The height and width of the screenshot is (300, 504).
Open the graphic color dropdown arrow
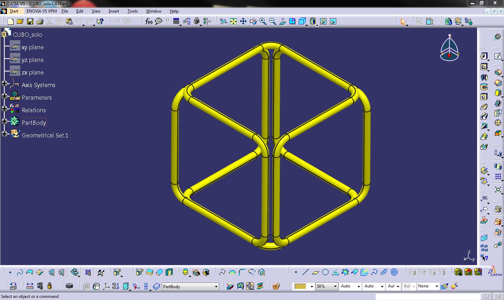click(311, 286)
